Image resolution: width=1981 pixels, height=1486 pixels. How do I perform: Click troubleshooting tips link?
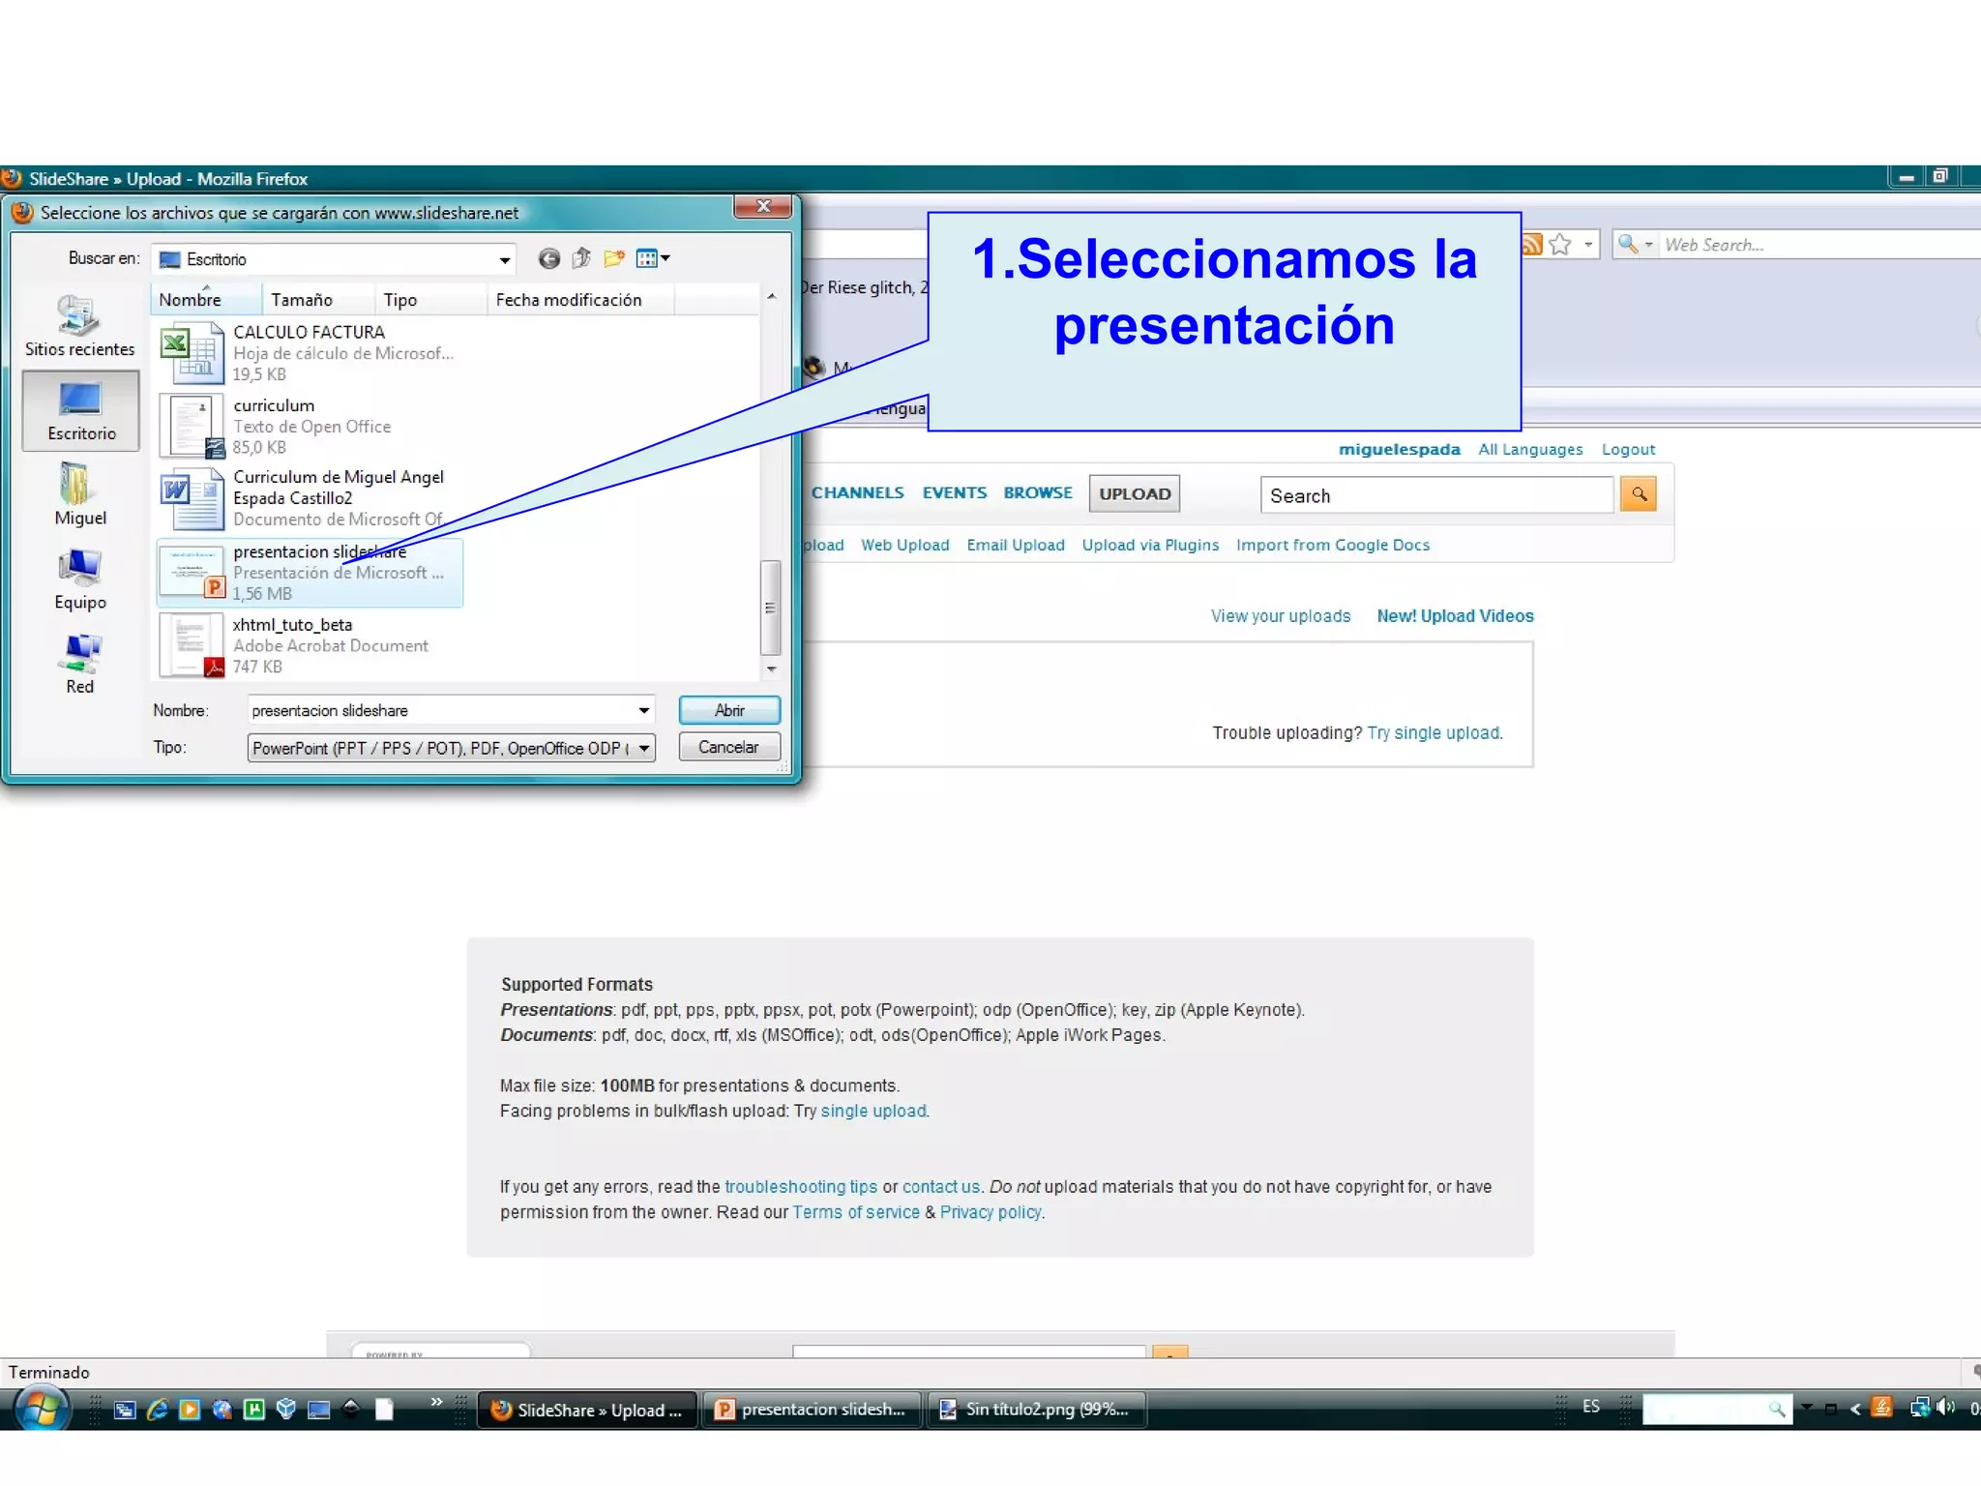[801, 1187]
